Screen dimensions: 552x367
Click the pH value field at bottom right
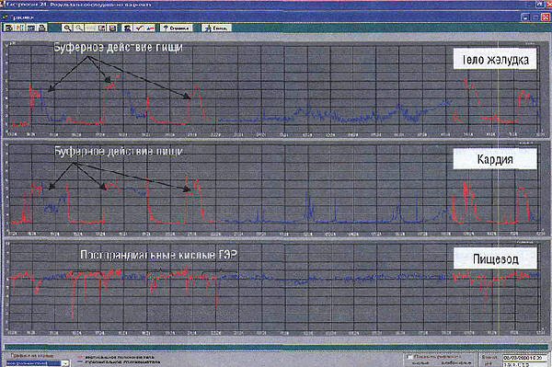[x=525, y=364]
